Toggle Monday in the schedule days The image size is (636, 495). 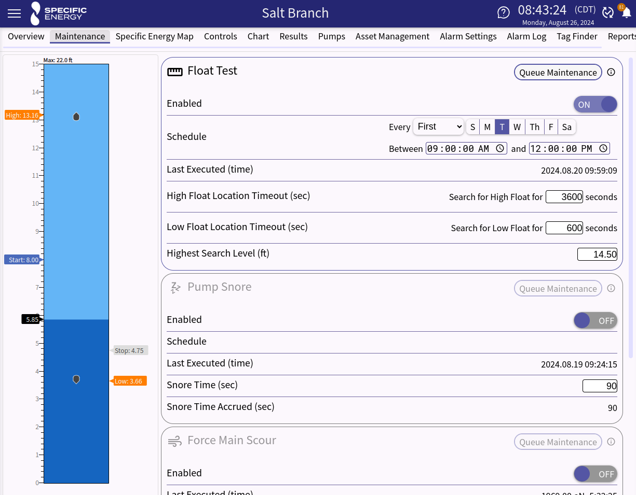pos(488,127)
